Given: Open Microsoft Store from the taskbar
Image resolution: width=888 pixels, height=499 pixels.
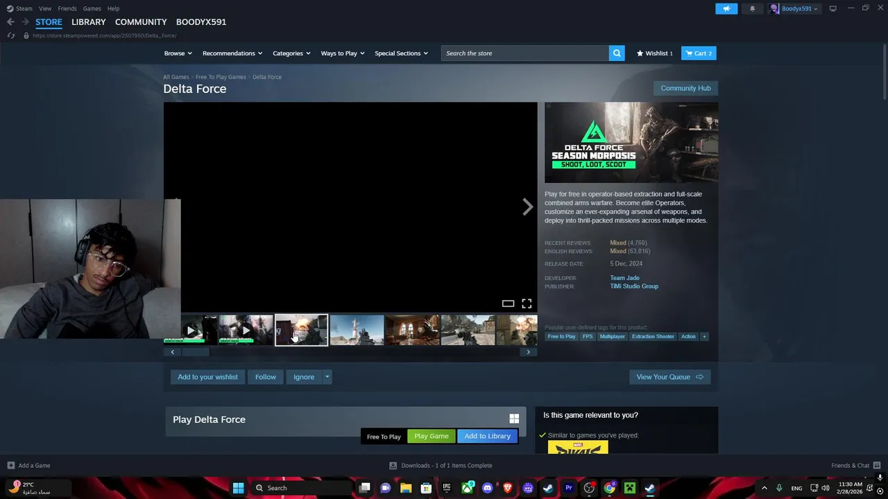Looking at the screenshot, I should tap(426, 488).
